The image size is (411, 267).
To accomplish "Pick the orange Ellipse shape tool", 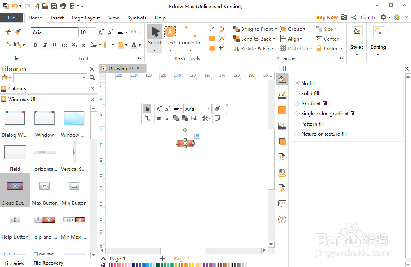I will (x=212, y=48).
